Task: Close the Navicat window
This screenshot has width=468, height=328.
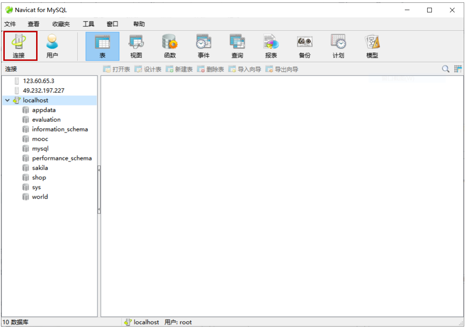Action: click(x=452, y=10)
